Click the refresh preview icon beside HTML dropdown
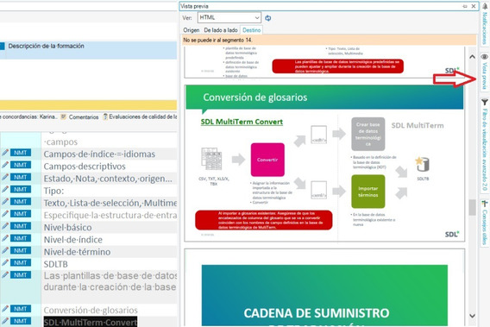This screenshot has height=327, width=490. (x=267, y=18)
